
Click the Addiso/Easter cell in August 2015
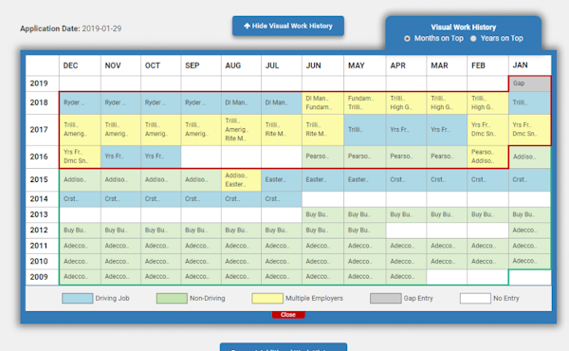[x=241, y=179]
